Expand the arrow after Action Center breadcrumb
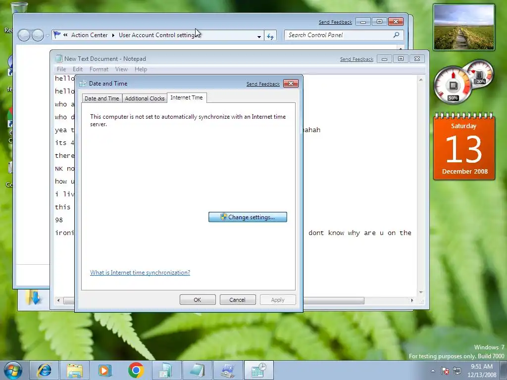Viewport: 507px width, 380px height. click(x=113, y=35)
